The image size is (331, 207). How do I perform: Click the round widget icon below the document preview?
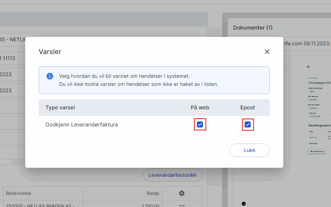243,203
